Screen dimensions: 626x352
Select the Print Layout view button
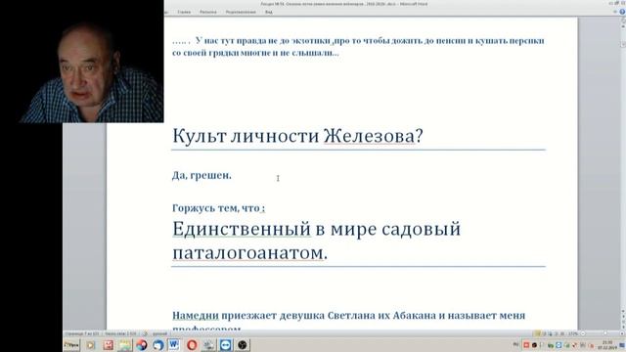(537, 333)
